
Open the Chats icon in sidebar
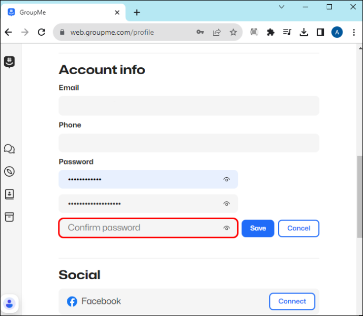(x=9, y=149)
